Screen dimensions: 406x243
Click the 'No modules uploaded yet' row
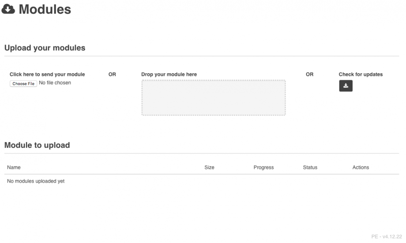[x=36, y=181]
